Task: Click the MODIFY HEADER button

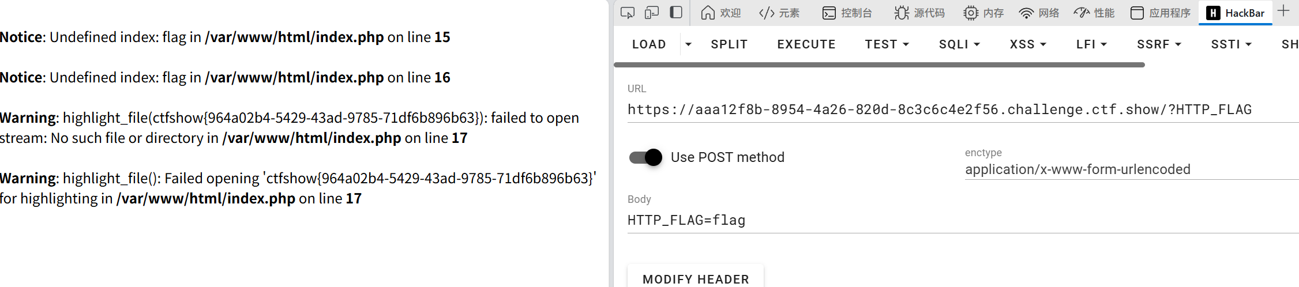Action: (696, 279)
